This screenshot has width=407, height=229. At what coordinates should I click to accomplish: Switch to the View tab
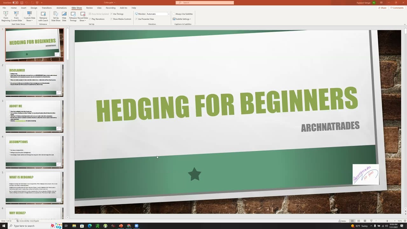tap(99, 8)
